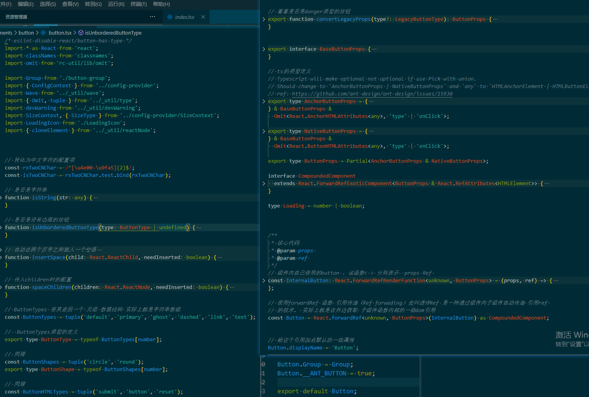Unfold the BaseButtonProps interface chevron
This screenshot has width=589, height=397.
tap(264, 49)
